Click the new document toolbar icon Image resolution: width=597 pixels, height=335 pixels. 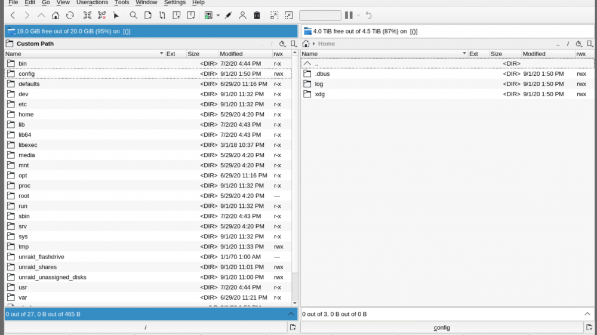(x=147, y=16)
